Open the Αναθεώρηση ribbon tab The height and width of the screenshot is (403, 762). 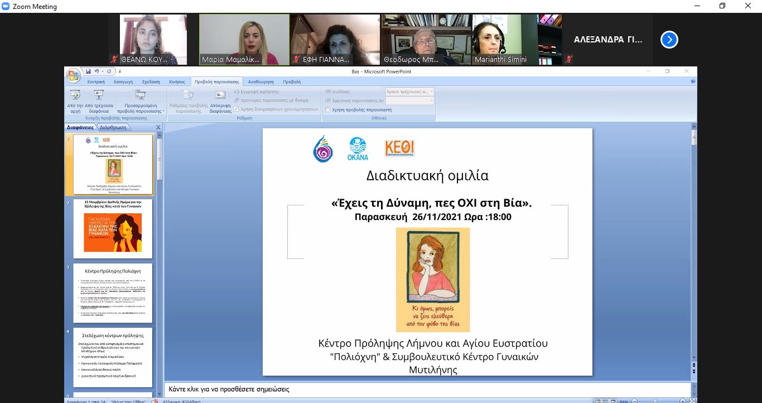[x=261, y=81]
